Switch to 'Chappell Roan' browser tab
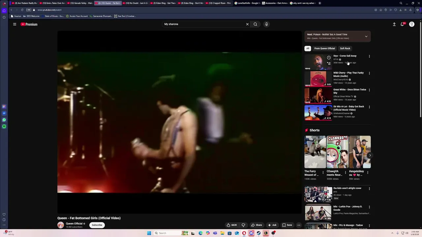This screenshot has width=422, height=237. 219,3
